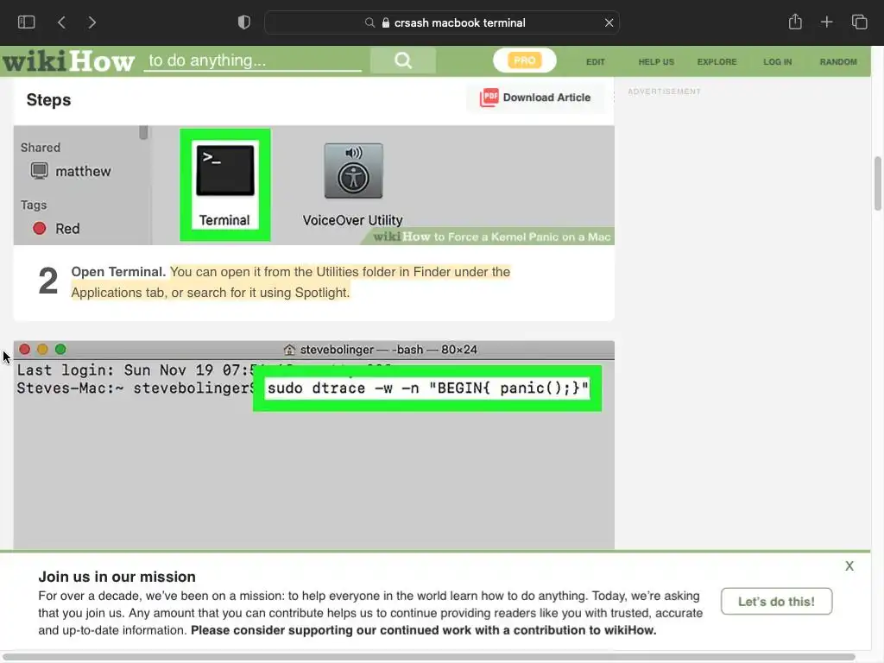This screenshot has width=884, height=663.
Task: Open a RANDOM article
Action: coord(838,62)
